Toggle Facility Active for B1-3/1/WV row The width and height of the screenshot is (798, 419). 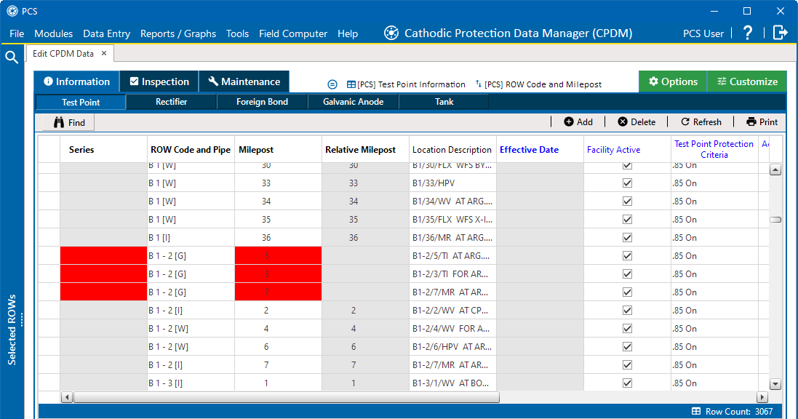tap(627, 383)
